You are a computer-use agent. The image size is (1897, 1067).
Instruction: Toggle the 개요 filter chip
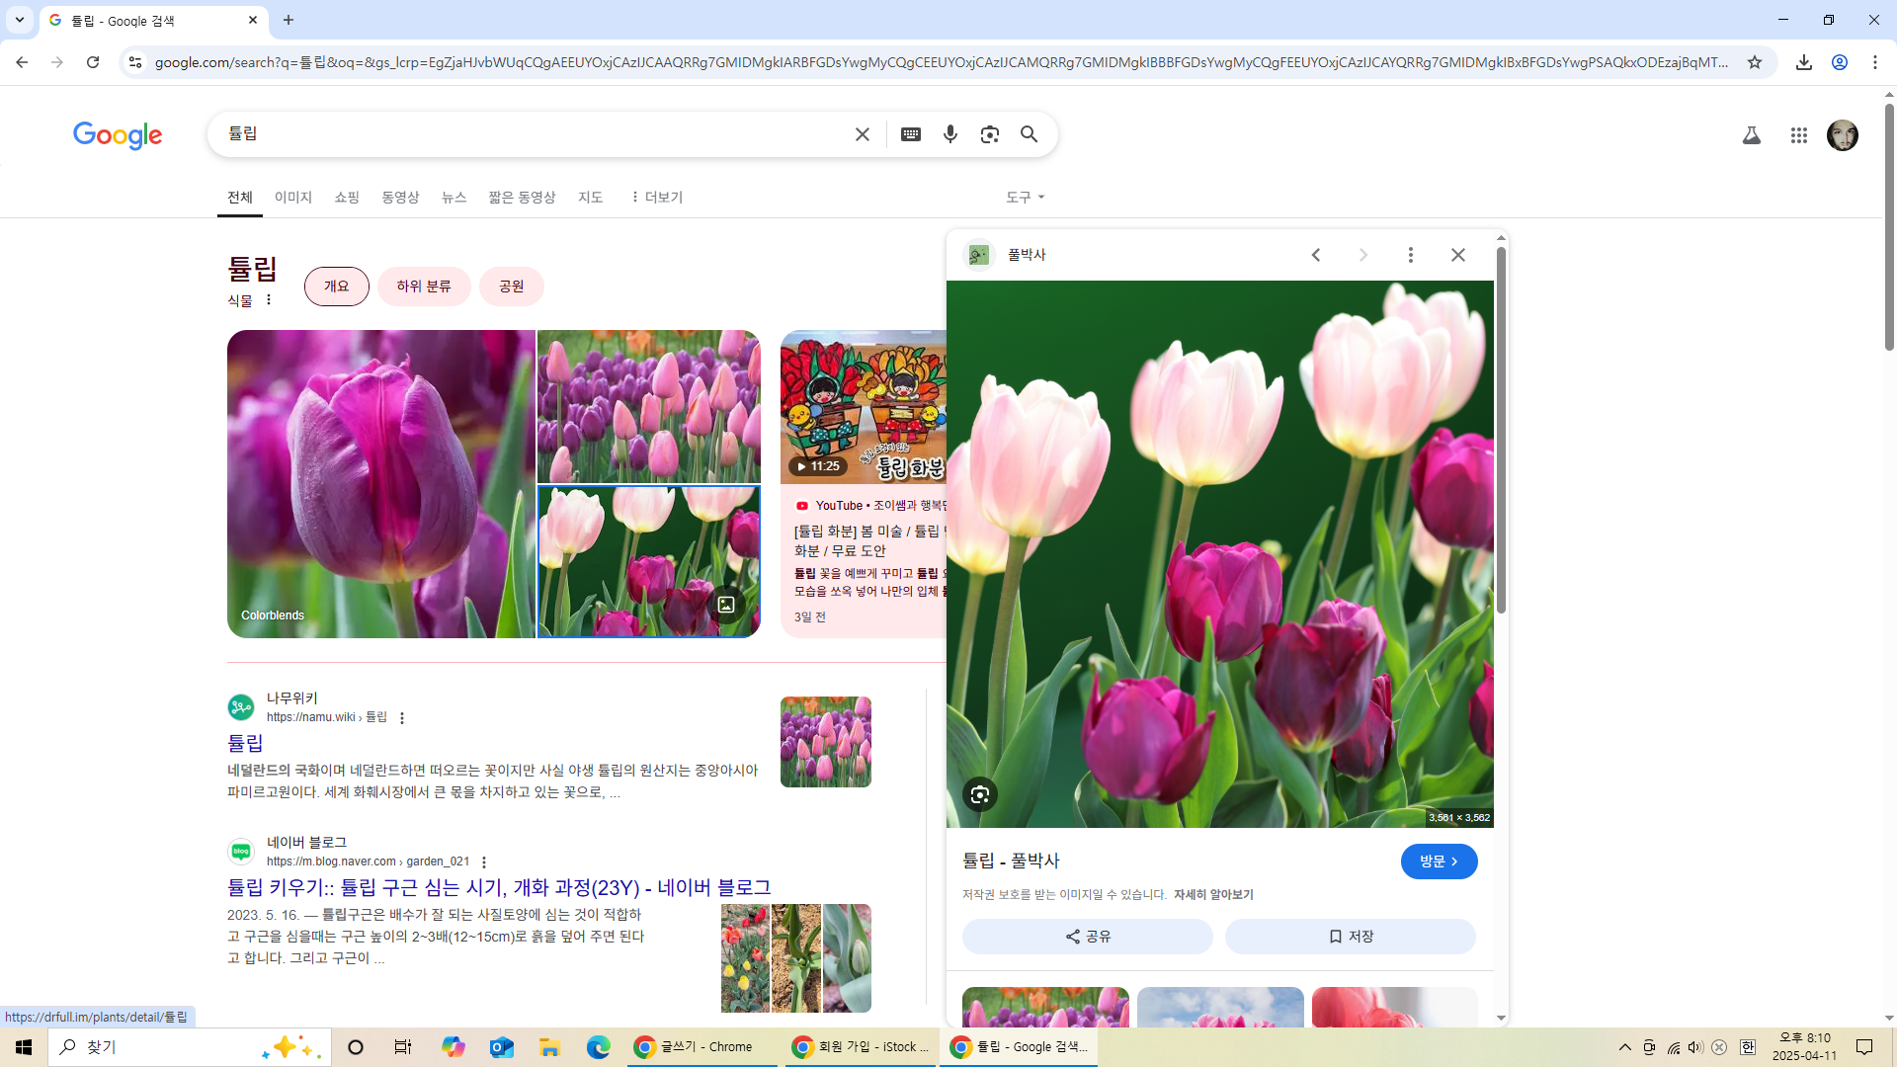click(x=336, y=286)
